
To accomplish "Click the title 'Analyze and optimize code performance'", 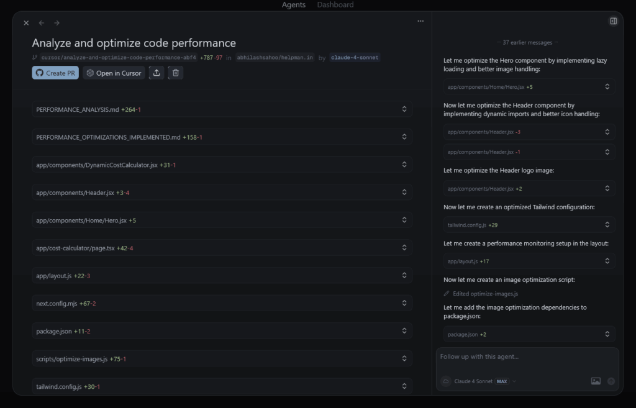I will pyautogui.click(x=134, y=43).
